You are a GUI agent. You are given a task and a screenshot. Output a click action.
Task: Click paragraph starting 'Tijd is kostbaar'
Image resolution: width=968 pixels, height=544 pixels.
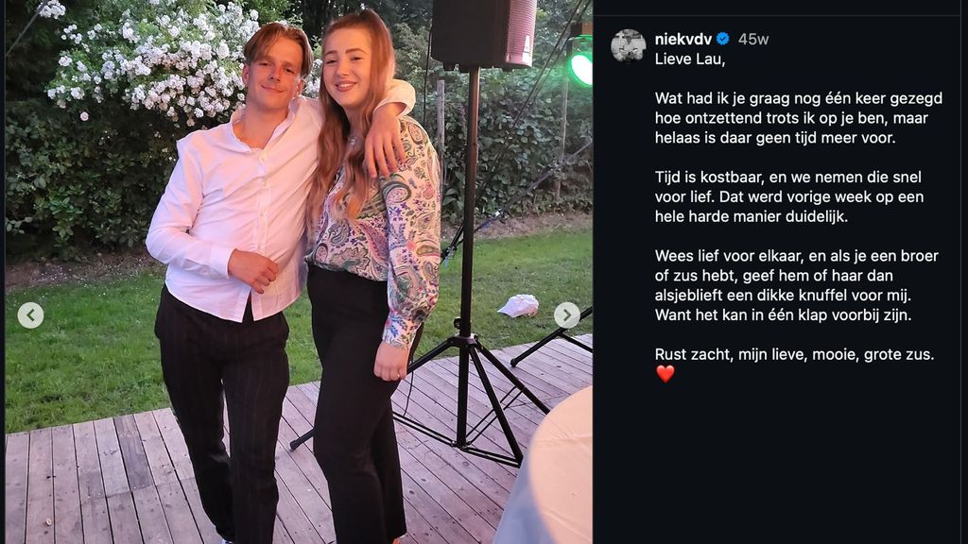click(x=788, y=196)
